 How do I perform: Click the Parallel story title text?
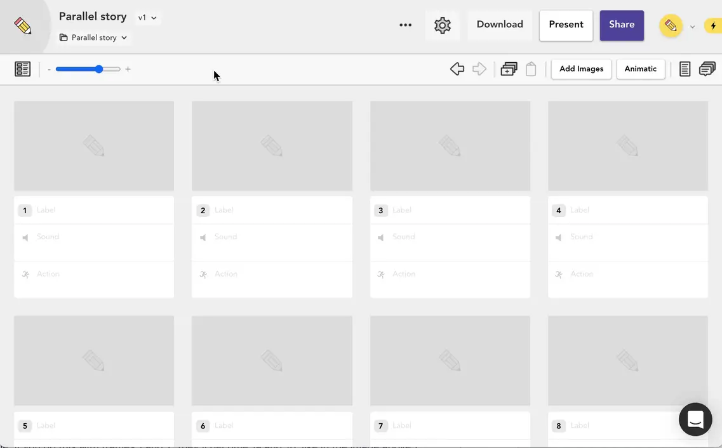point(93,16)
